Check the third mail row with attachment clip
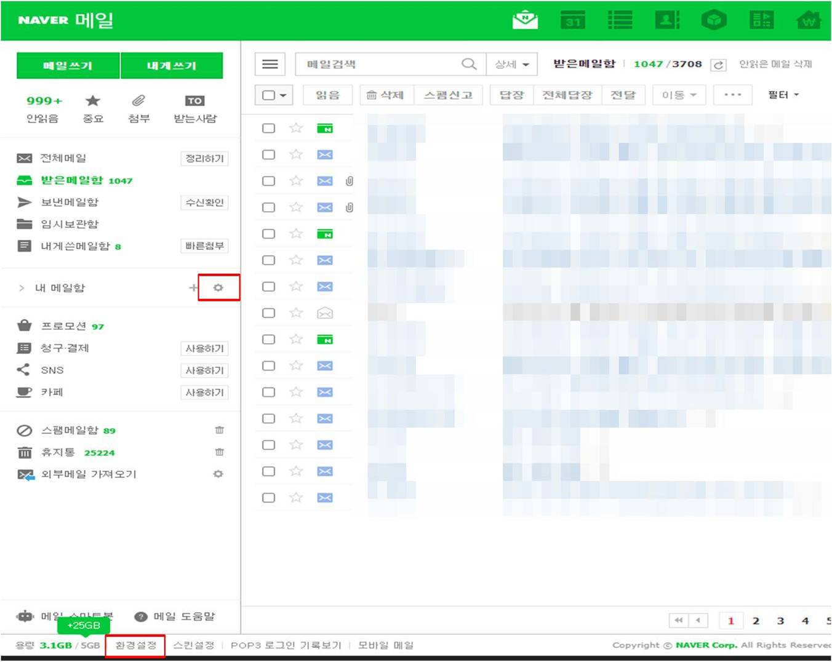 click(x=268, y=181)
